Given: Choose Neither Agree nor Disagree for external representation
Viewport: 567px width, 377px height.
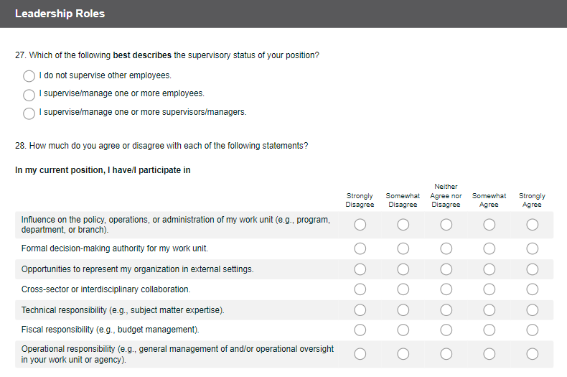Looking at the screenshot, I should 446,269.
